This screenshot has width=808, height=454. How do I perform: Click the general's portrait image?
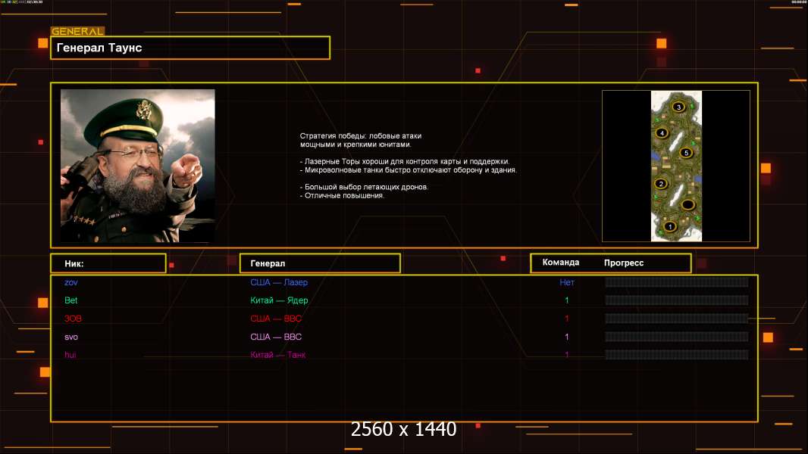coord(137,166)
